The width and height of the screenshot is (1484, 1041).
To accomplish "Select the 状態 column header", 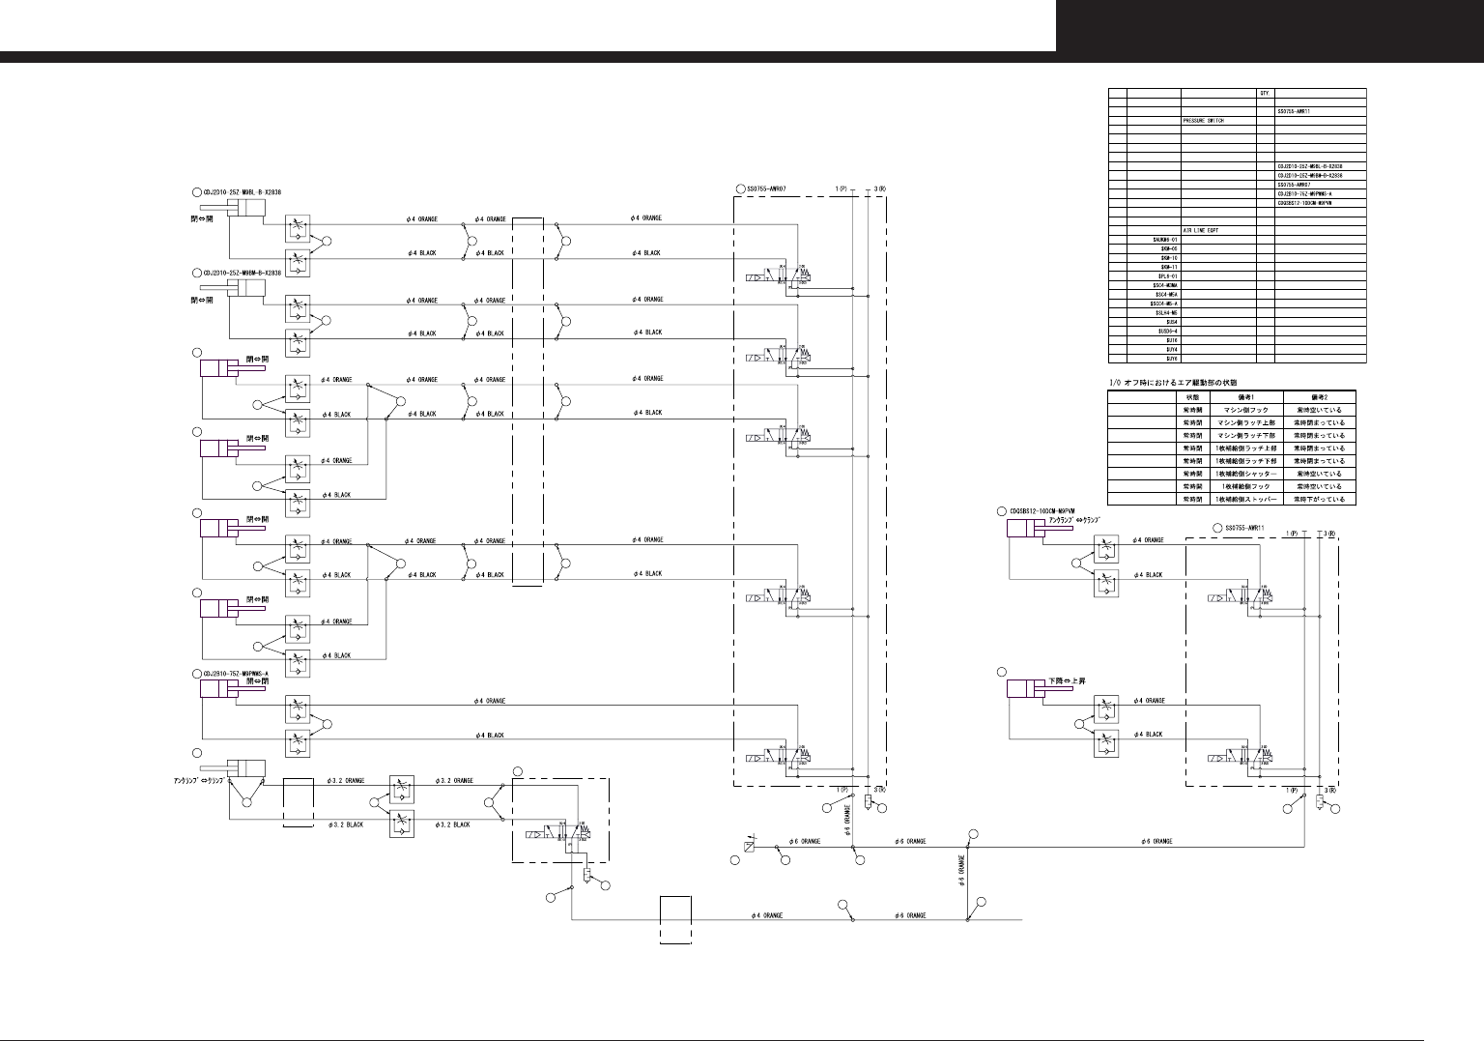I will click(1193, 397).
